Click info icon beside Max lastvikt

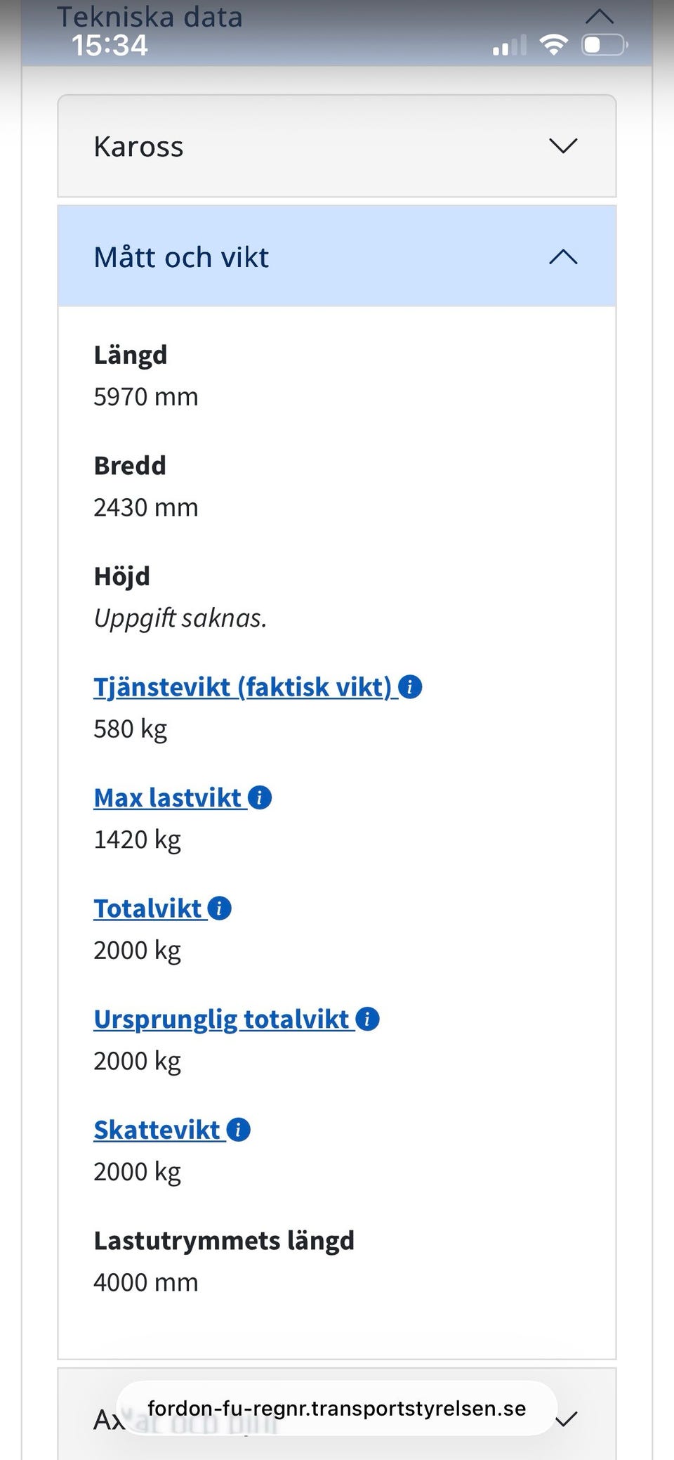(x=260, y=797)
